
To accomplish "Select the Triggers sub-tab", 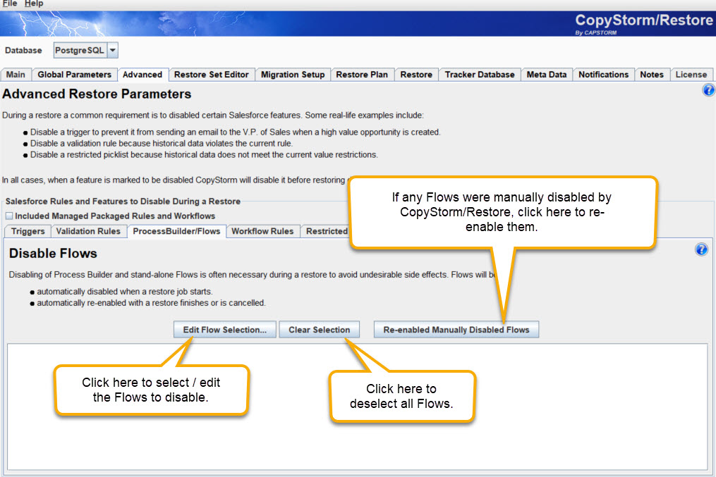I will [28, 231].
